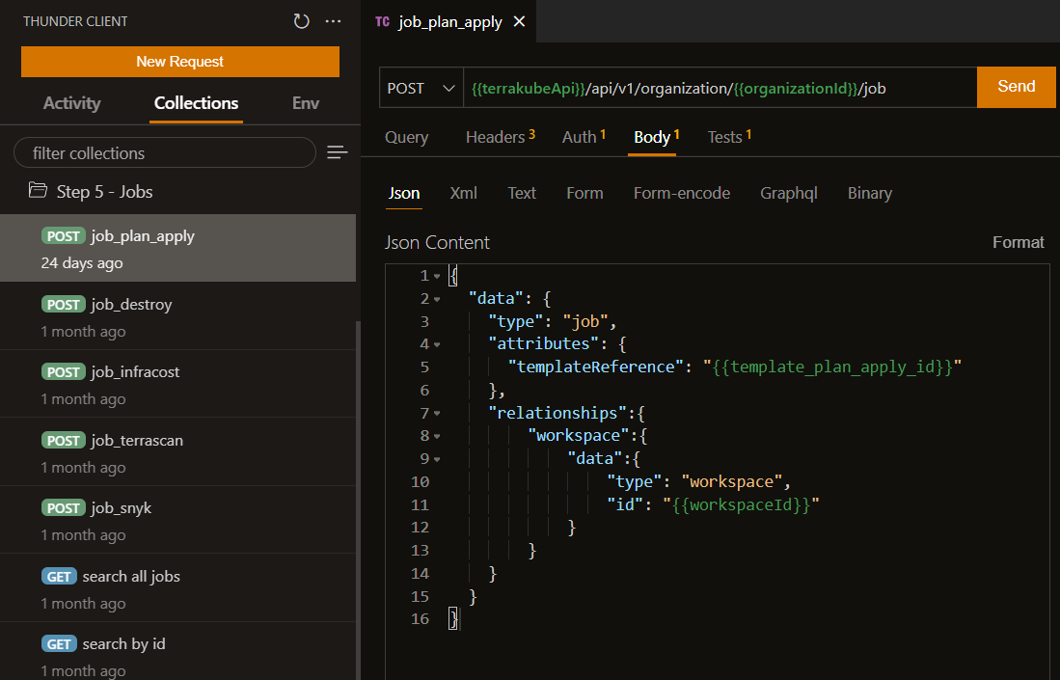1060x680 pixels.
Task: Collapse the JSON fold arrow on line 2
Action: coord(437,299)
